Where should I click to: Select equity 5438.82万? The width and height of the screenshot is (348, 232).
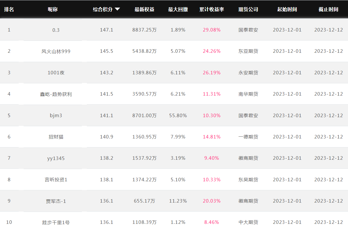[x=145, y=51]
